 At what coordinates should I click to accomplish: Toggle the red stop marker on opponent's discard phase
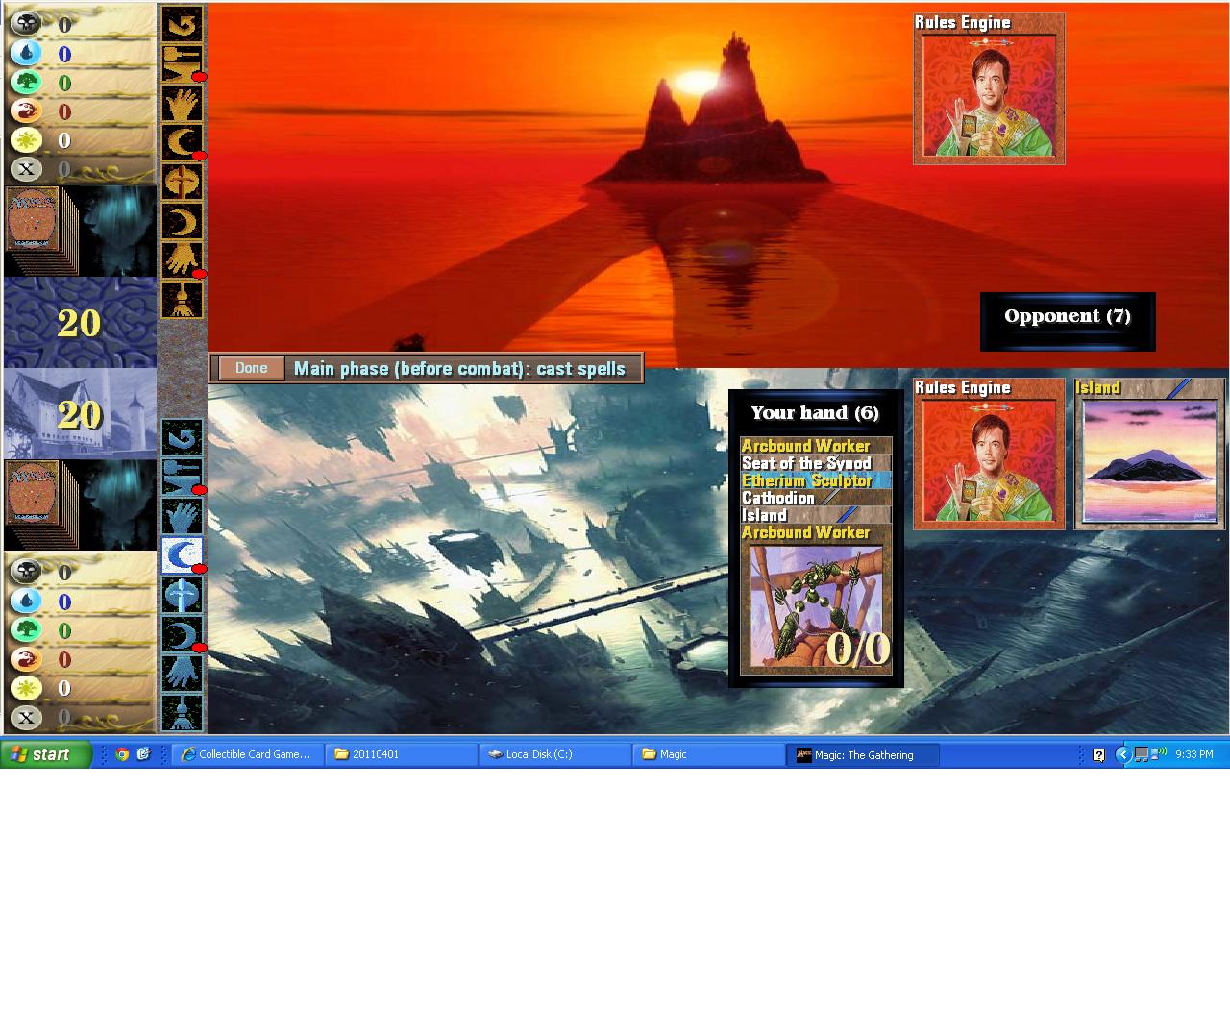click(x=199, y=274)
